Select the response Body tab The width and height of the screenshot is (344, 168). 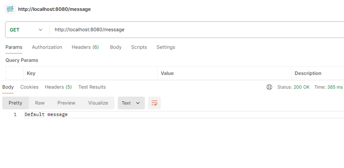[8, 87]
